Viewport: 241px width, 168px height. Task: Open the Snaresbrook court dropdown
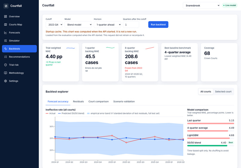click(x=201, y=5)
